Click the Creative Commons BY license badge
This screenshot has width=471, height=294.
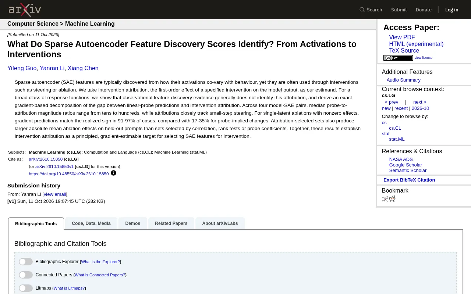click(398, 58)
